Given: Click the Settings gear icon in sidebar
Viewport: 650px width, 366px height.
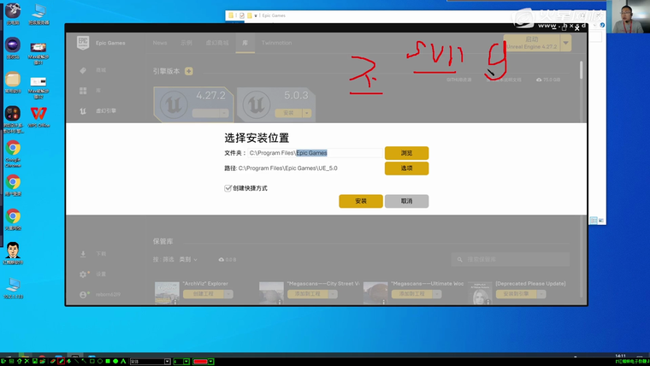Looking at the screenshot, I should pyautogui.click(x=83, y=274).
